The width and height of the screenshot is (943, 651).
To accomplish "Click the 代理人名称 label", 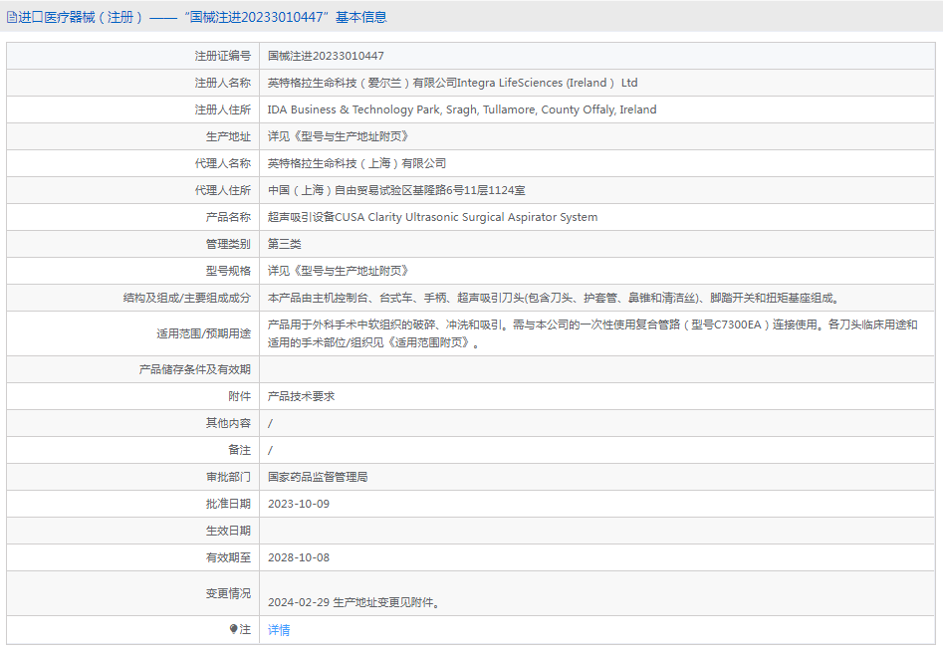I will tap(222, 163).
